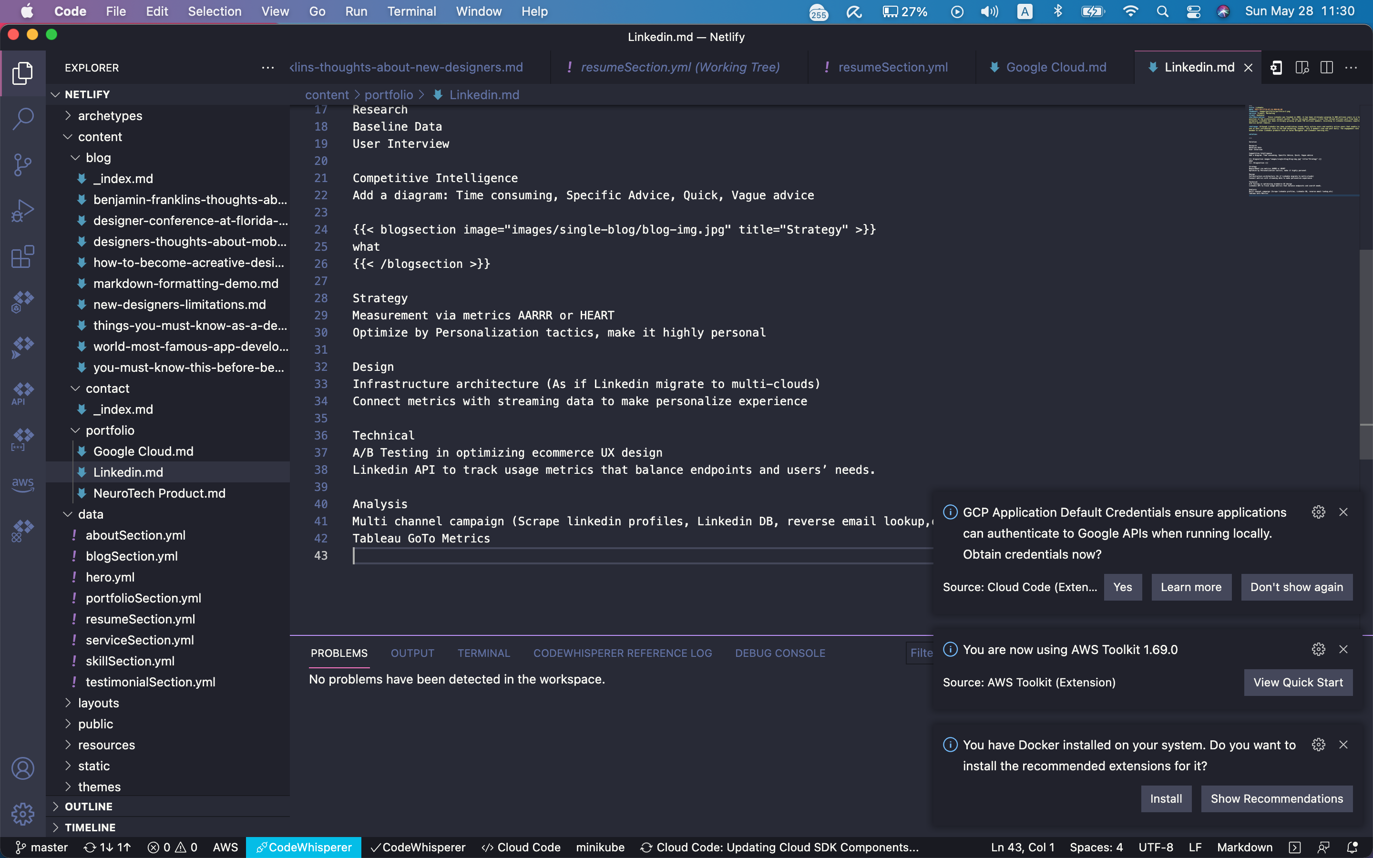Open the AWS Toolkit sidebar icon
This screenshot has height=858, width=1373.
coord(23,483)
